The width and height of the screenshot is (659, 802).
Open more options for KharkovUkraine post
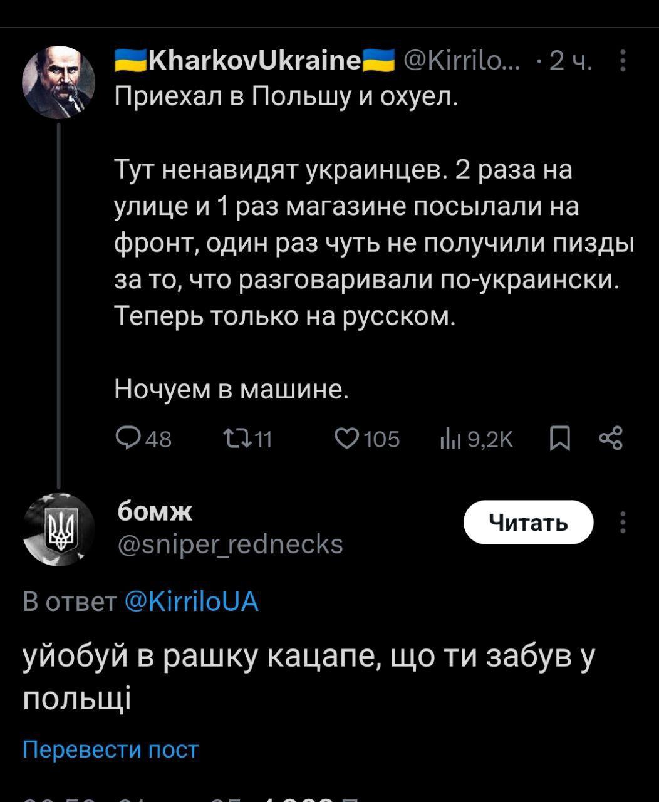(622, 61)
